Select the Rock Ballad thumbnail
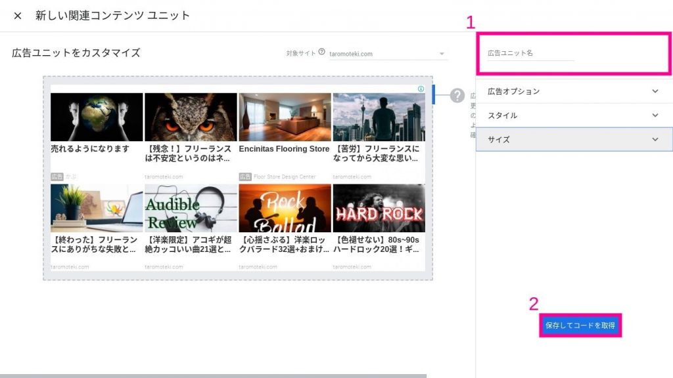Image resolution: width=673 pixels, height=378 pixels. [285, 208]
